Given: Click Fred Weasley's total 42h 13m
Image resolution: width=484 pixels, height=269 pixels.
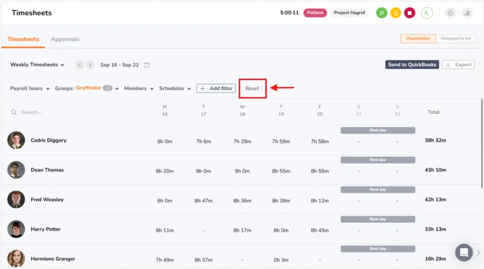Looking at the screenshot, I should (x=435, y=200).
